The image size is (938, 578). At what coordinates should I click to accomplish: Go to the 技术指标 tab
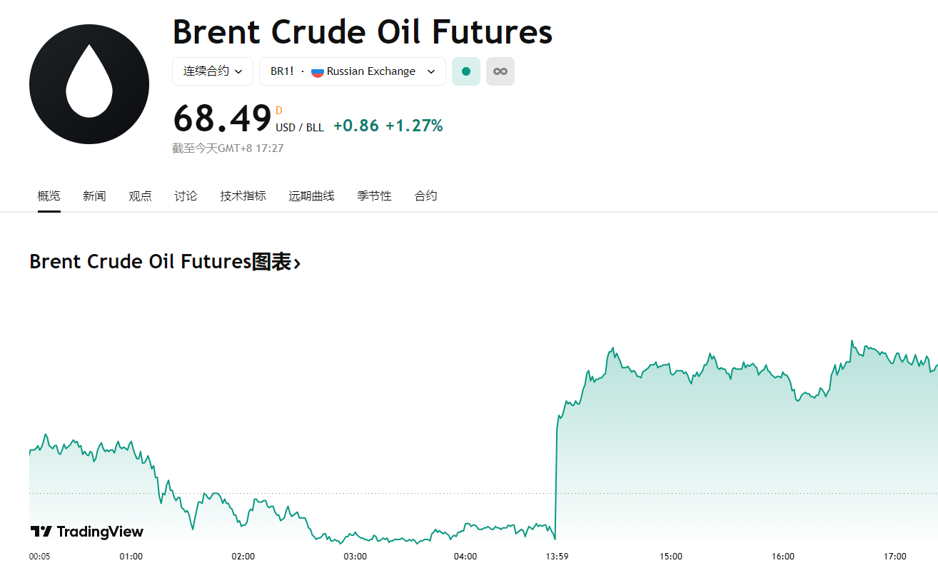click(243, 196)
